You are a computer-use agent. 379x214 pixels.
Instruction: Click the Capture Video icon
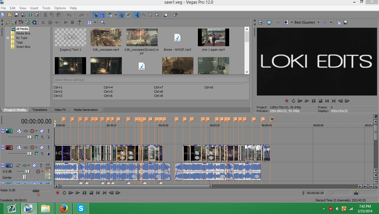21,22
